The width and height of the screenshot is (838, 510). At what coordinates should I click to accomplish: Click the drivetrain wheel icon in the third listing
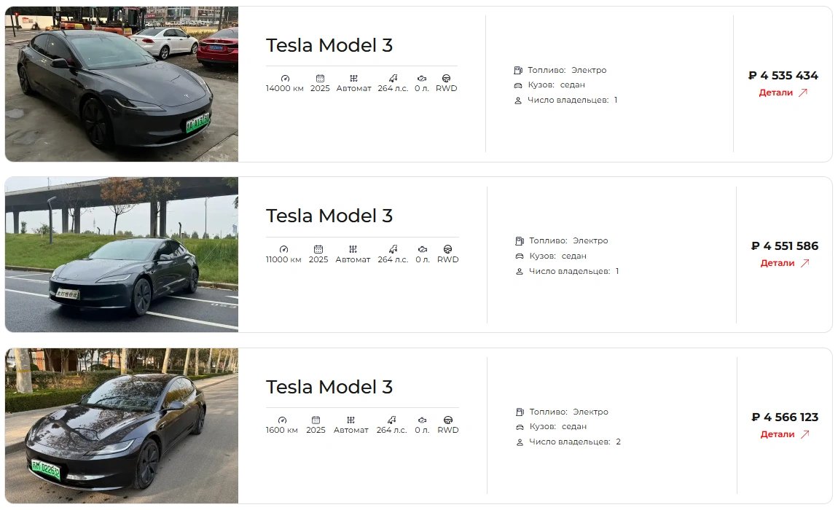pyautogui.click(x=447, y=420)
